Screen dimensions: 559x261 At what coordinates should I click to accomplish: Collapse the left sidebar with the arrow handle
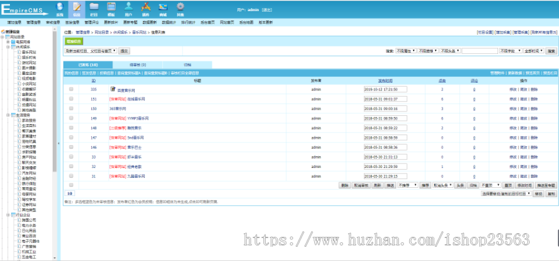coord(58,143)
